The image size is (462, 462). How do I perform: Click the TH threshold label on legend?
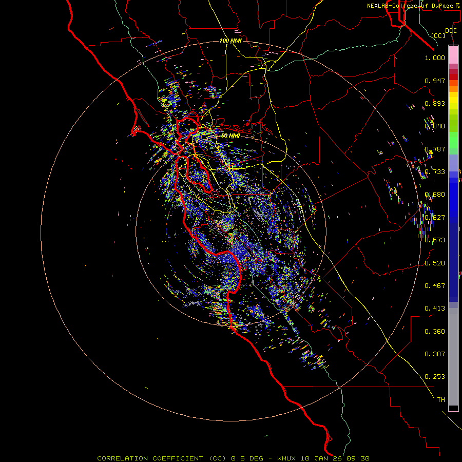441,400
